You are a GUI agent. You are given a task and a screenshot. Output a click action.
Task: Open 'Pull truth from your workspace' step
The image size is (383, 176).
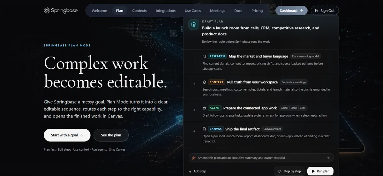(x=252, y=82)
